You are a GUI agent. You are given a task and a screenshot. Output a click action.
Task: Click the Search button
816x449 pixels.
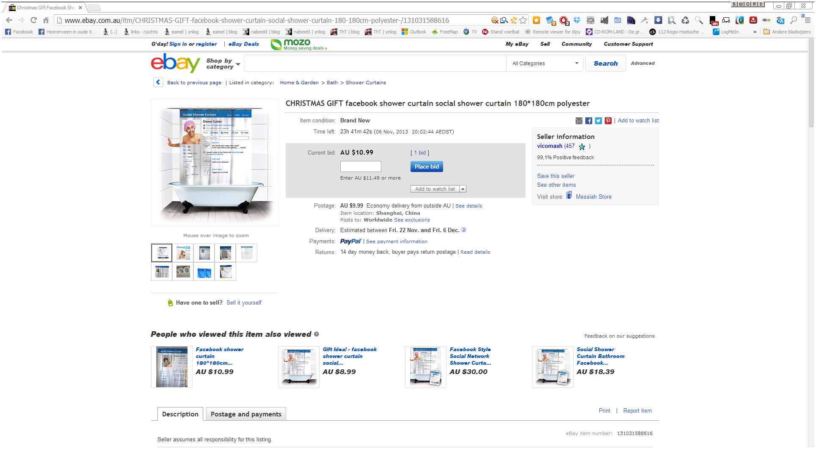click(606, 64)
